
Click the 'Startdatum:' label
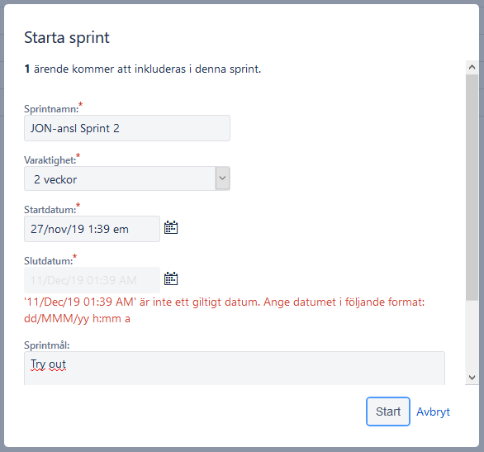pyautogui.click(x=50, y=210)
